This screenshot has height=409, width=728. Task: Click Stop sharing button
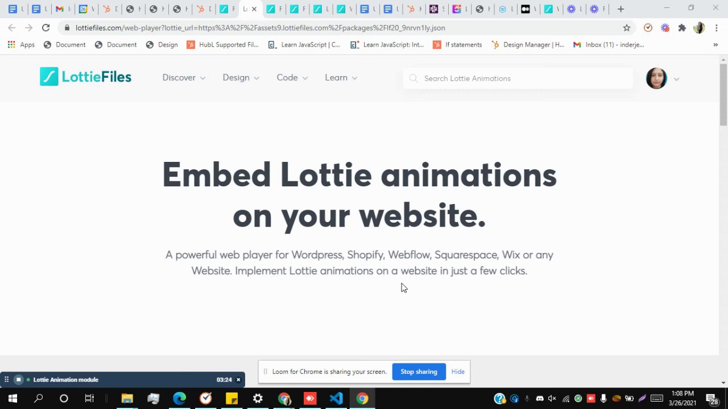point(419,372)
